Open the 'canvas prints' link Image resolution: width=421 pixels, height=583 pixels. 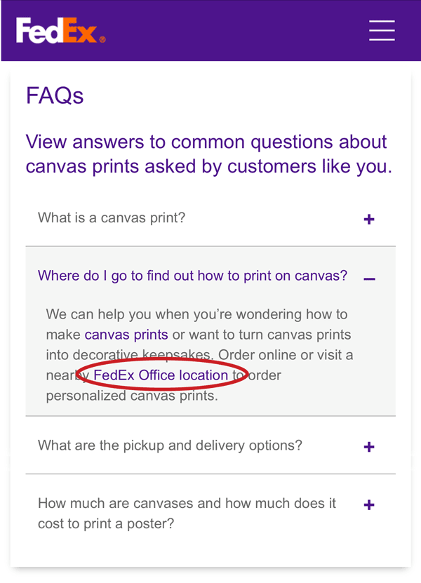click(126, 335)
